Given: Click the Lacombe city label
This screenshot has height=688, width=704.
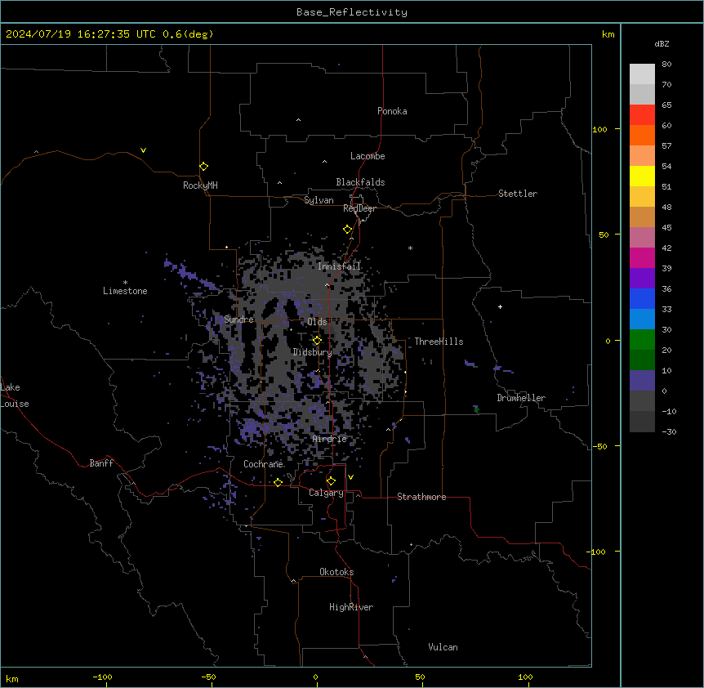Looking at the screenshot, I should pos(368,156).
